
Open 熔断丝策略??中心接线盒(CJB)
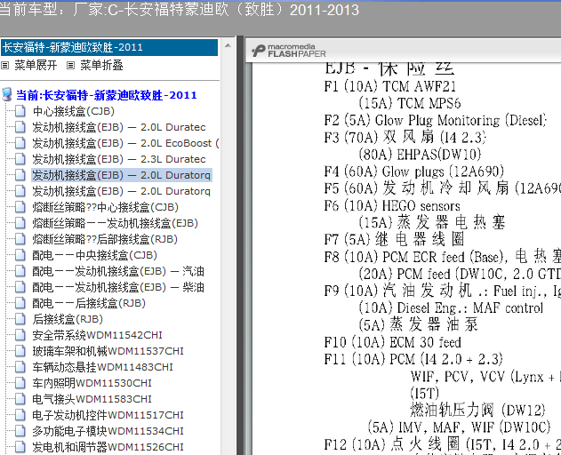105,207
